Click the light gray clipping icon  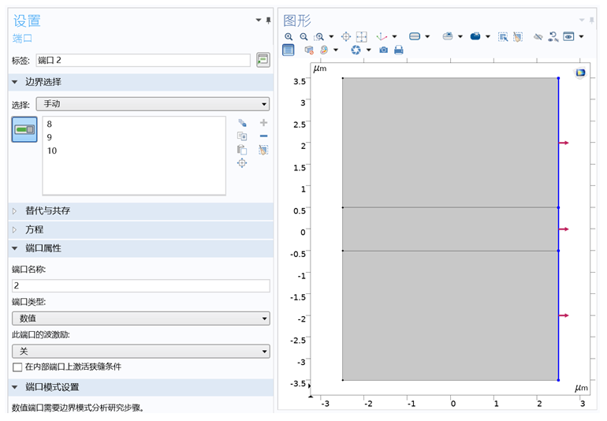448,37
